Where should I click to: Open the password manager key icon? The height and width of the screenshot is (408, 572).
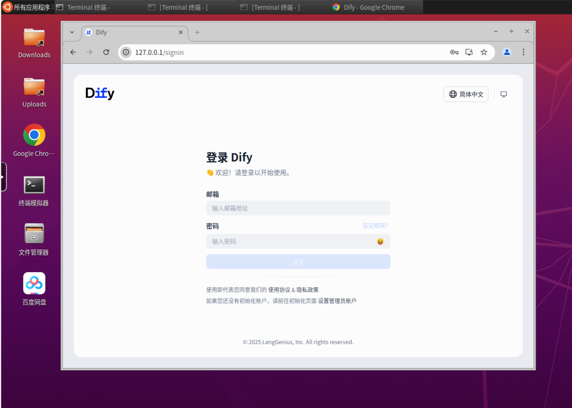[x=454, y=52]
